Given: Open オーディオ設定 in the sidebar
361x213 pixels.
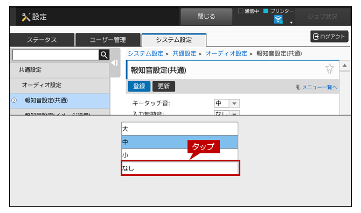Looking at the screenshot, I should click(60, 85).
